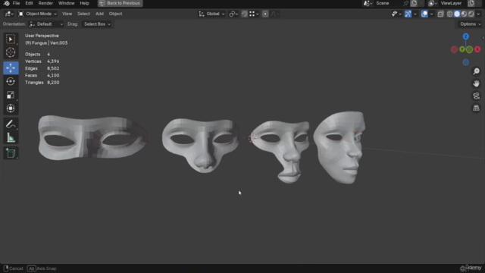
Task: Click the new scene copy icon
Action: (x=414, y=3)
